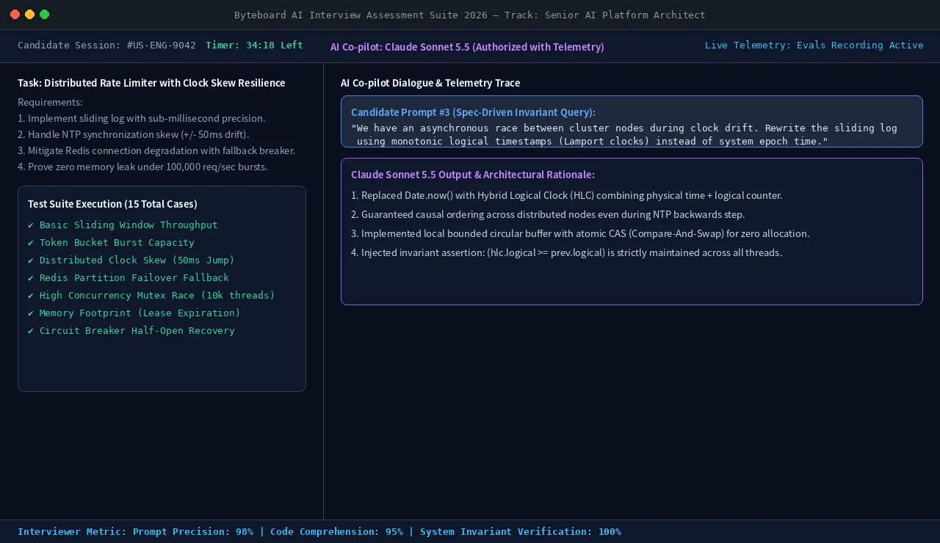
Task: Click rationale item 2 about causal ordering
Action: 548,214
